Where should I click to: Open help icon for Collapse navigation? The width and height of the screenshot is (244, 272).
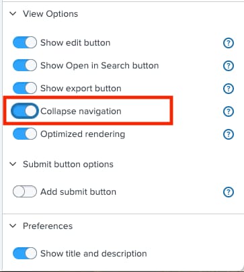pyautogui.click(x=229, y=111)
